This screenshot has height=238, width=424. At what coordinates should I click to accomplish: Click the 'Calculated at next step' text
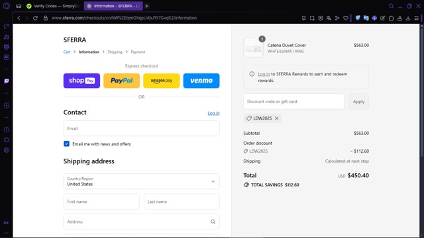pyautogui.click(x=347, y=161)
